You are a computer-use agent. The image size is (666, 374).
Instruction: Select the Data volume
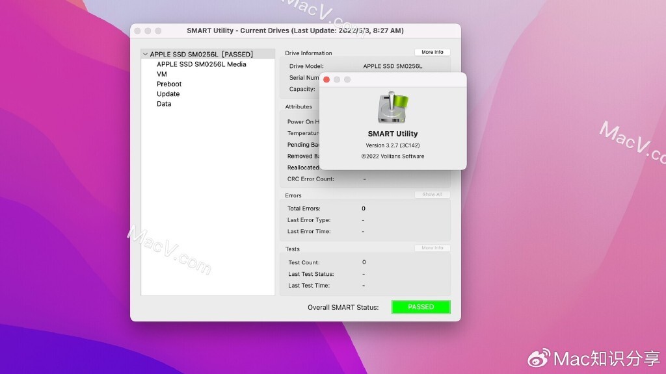coord(164,104)
